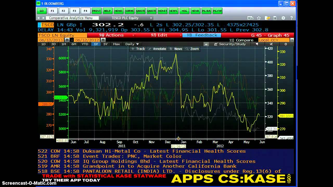The image size is (333, 187).
Task: Click the PG BA page back key
Action: [x=206, y=11]
